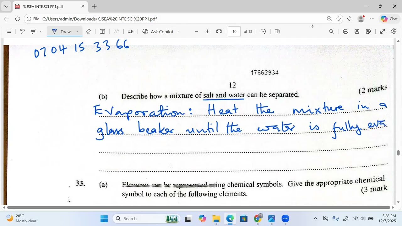
Task: Select the KJSEA INTE.SCI PP1.pdf tab
Action: coord(50,6)
